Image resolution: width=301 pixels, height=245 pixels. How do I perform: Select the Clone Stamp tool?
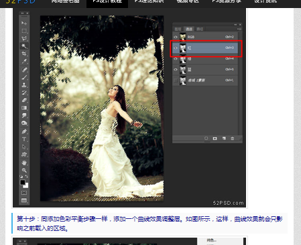(x=24, y=85)
